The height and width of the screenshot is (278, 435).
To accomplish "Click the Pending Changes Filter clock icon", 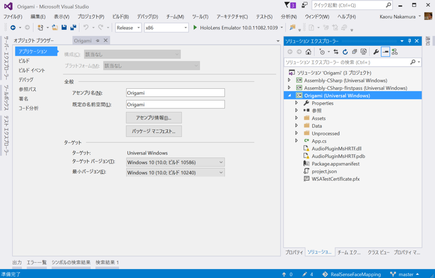I will point(322,52).
